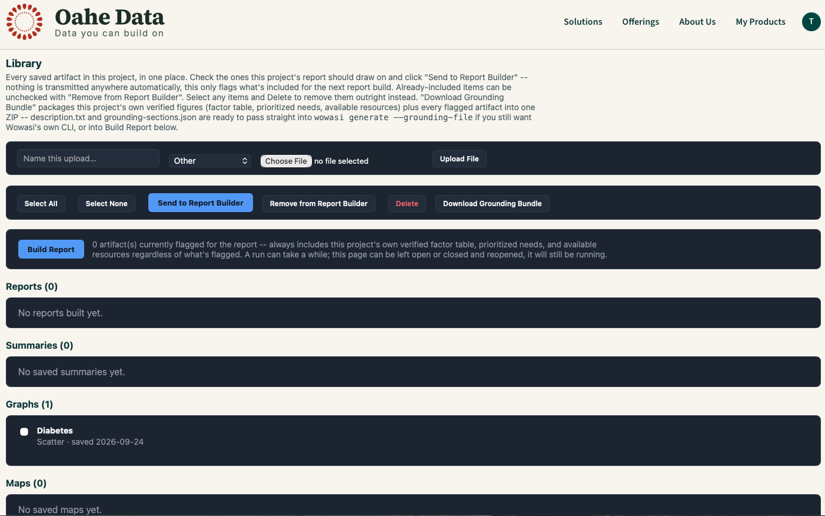Click Select None button

pos(107,203)
